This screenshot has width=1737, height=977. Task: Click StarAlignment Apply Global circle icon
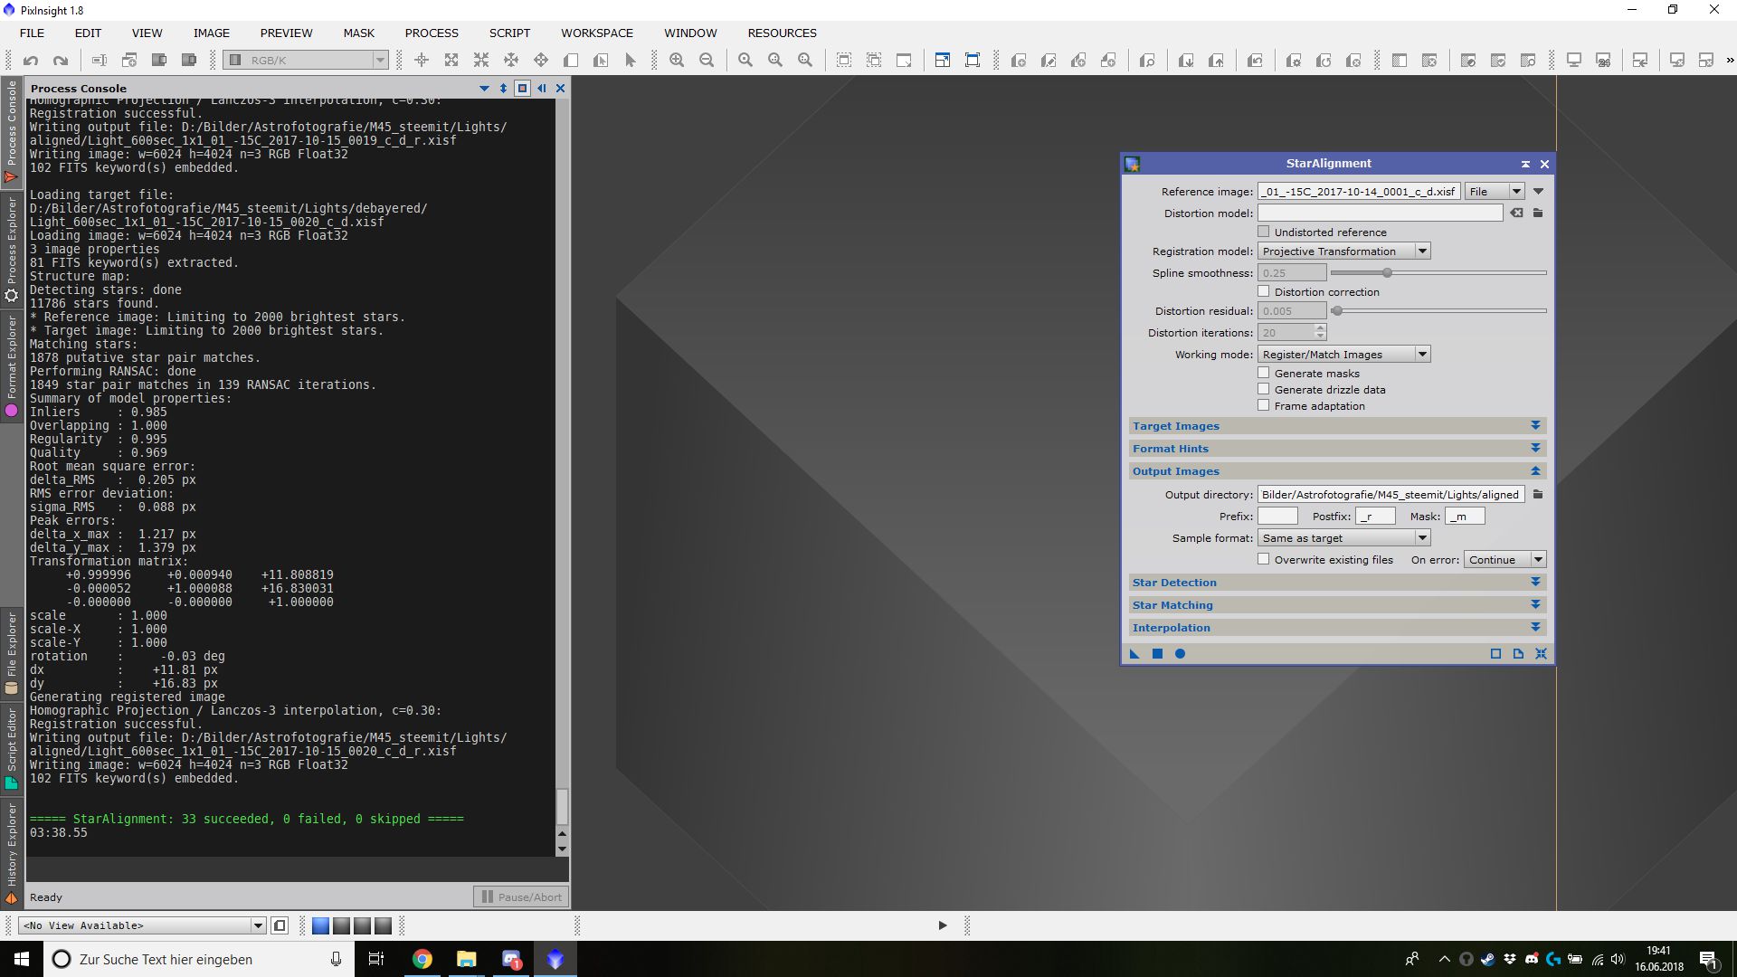point(1180,654)
